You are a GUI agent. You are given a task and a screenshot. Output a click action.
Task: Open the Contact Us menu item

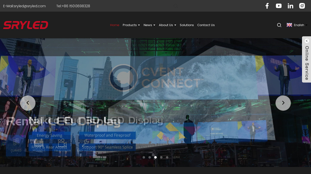(x=206, y=25)
